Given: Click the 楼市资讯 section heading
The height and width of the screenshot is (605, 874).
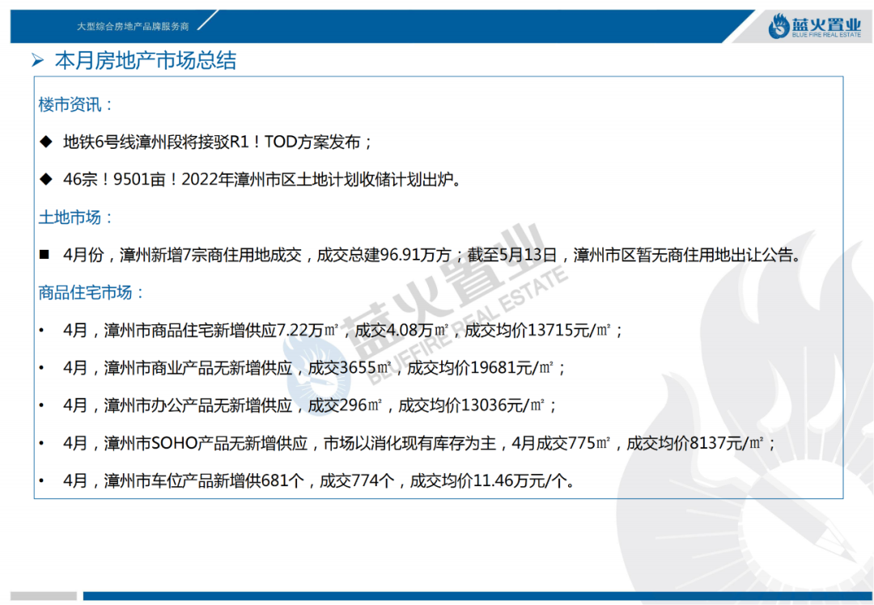Looking at the screenshot, I should 76,104.
